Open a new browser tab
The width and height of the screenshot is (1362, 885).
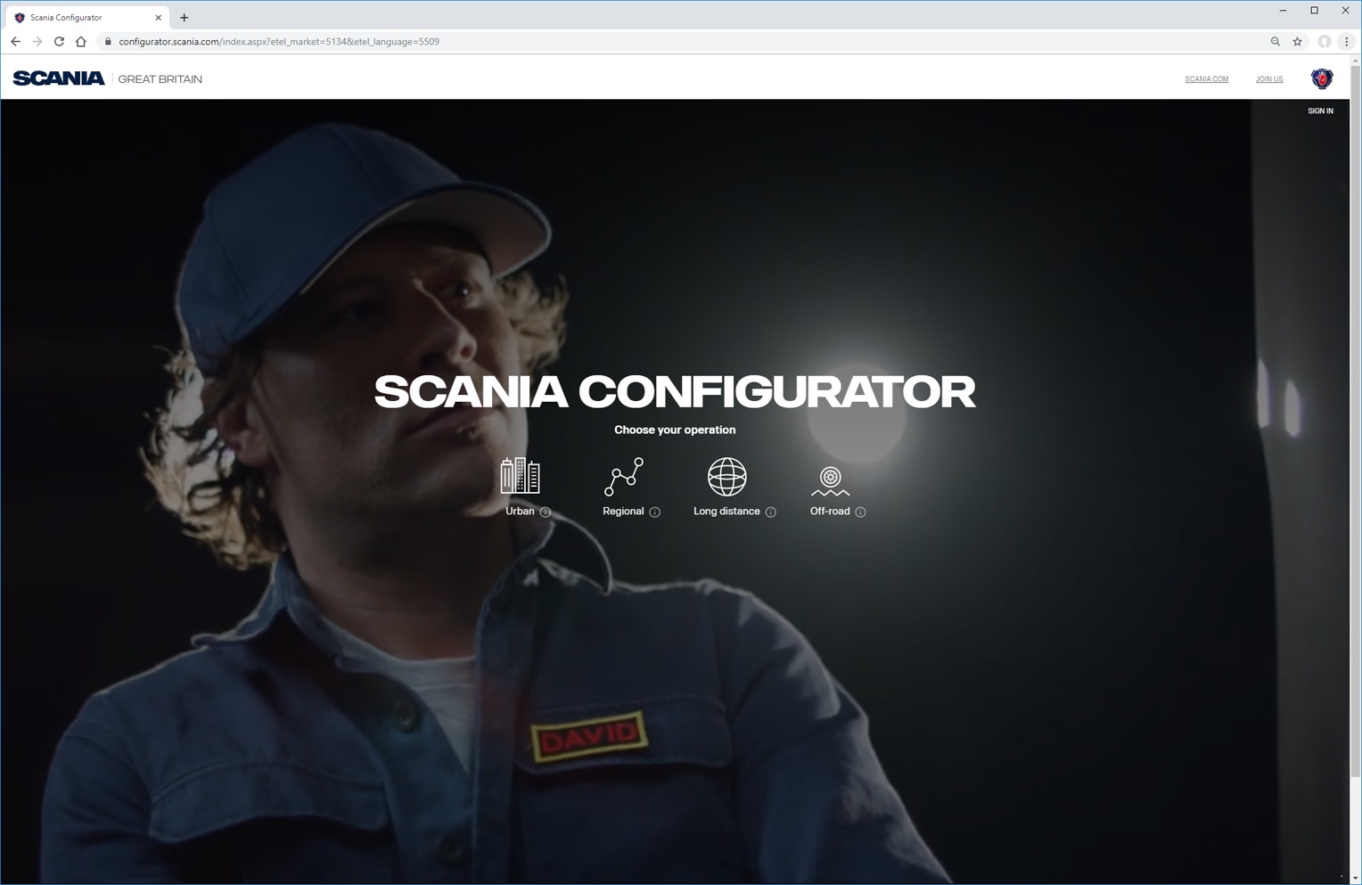coord(185,17)
